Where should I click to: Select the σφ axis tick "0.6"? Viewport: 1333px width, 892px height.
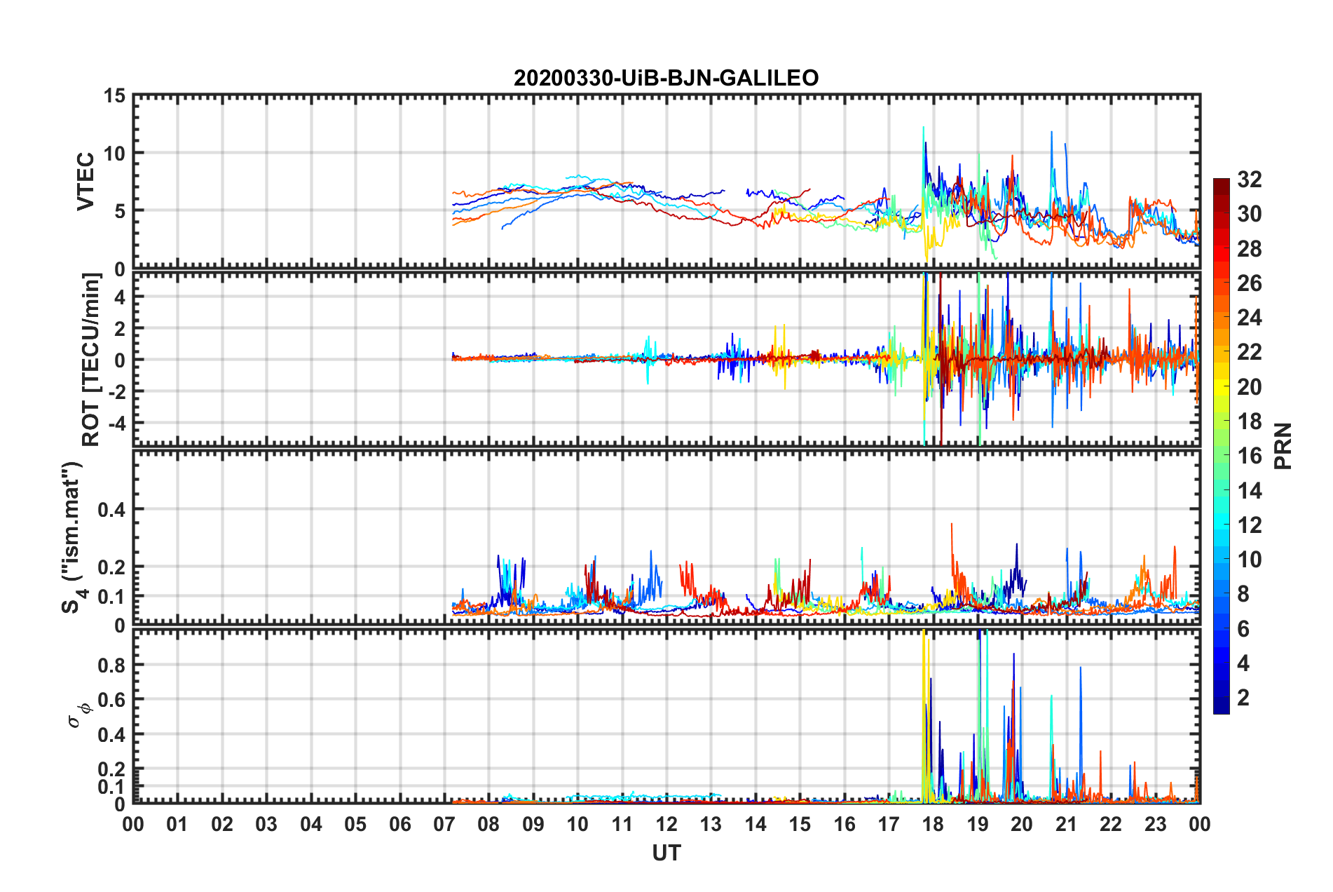click(112, 700)
